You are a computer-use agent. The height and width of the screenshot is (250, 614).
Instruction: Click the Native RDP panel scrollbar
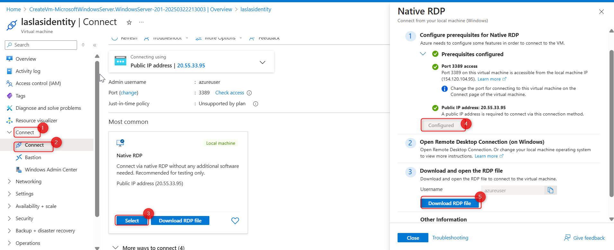tap(611, 123)
